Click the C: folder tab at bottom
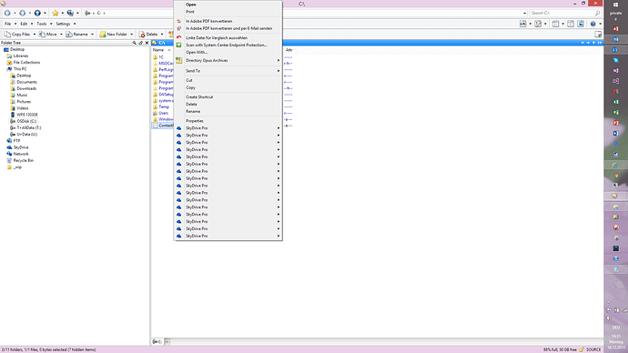 (x=157, y=342)
